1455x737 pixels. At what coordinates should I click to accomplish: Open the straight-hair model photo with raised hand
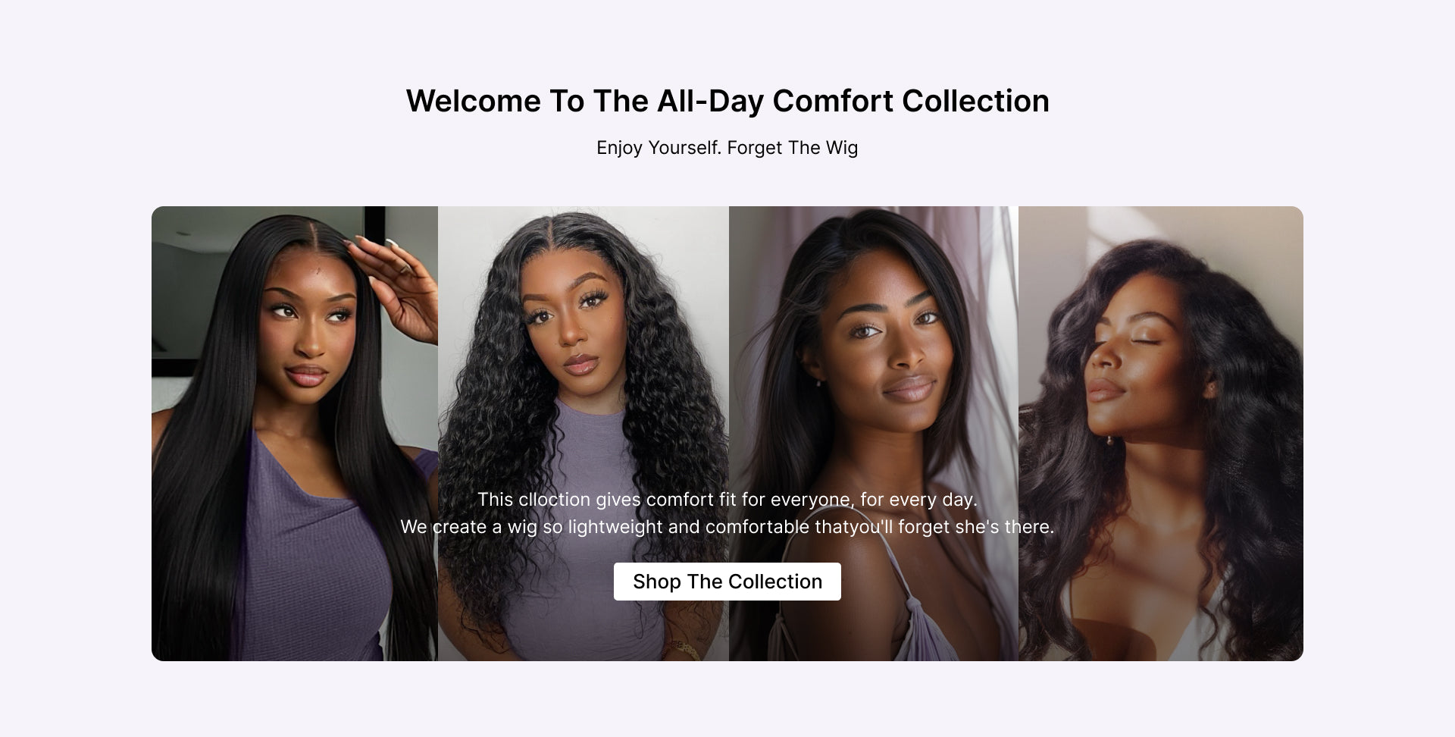[295, 434]
